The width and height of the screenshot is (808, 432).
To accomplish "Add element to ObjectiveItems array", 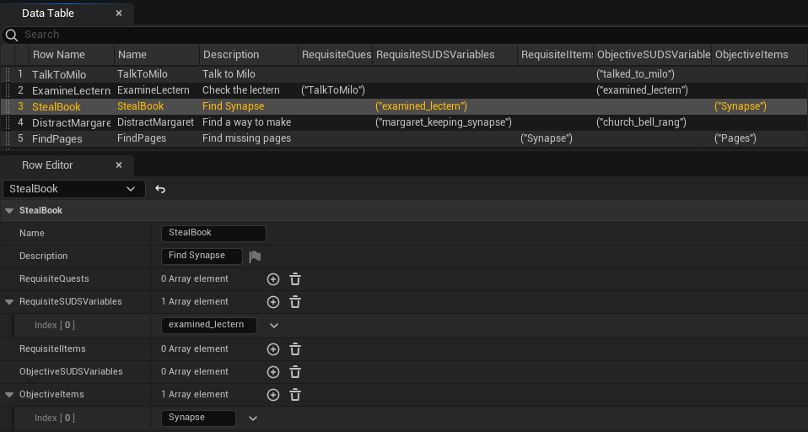I will pyautogui.click(x=273, y=395).
